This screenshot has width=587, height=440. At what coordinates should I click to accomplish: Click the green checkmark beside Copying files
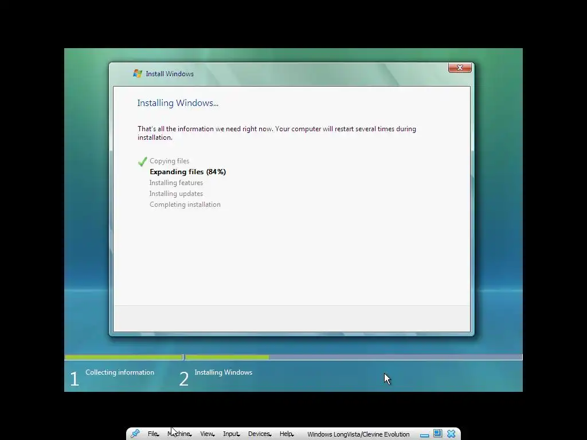pos(142,162)
